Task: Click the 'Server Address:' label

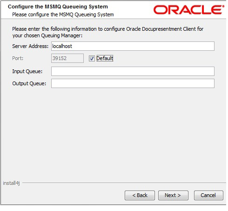Action: [x=30, y=46]
